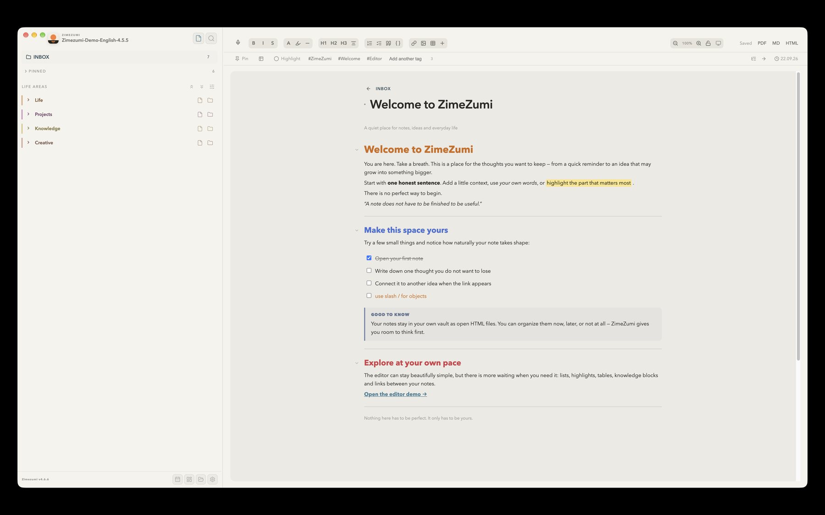Export the note as HTML
Screen dimensions: 825x515
792,43
